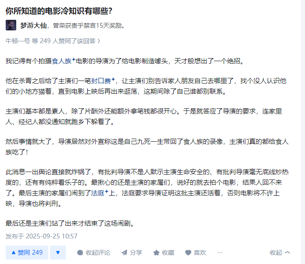Click the 牛顿一号 voter name
The image size is (305, 264).
[x=18, y=41]
